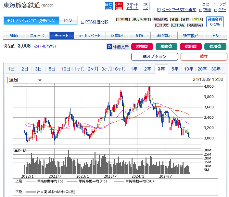The height and width of the screenshot is (197, 229).
Task: Open ヒートマップ link icon
Action: pyautogui.click(x=214, y=4)
